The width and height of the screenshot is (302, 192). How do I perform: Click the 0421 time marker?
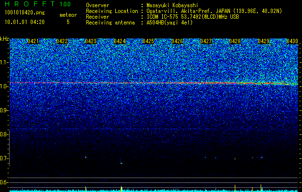pyautogui.click(x=33, y=41)
